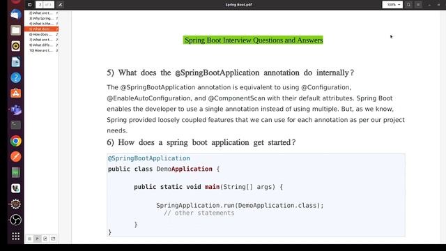The image size is (446, 251).
Task: Click '@ComponentScan' word in paragraph
Action: click(237, 98)
